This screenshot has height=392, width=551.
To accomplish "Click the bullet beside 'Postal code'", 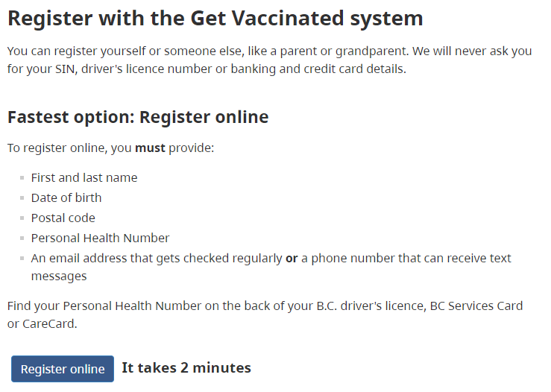I will point(22,218).
